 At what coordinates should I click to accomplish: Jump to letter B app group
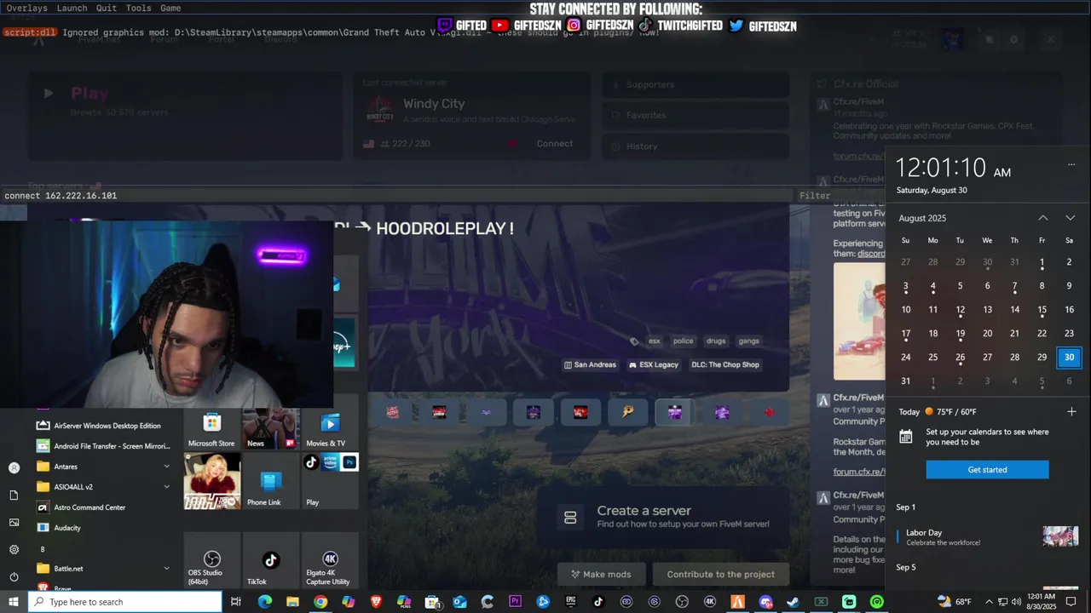click(x=43, y=549)
